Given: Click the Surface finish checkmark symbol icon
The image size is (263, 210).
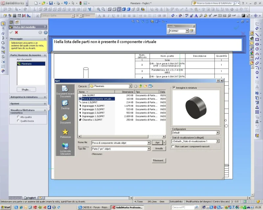Looking at the screenshot, I should pyautogui.click(x=210, y=15).
